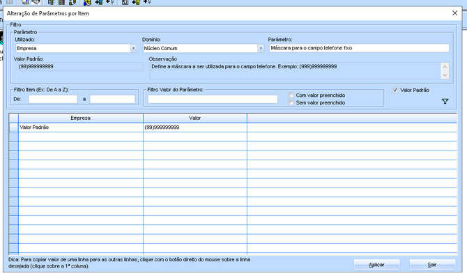Image resolution: width=467 pixels, height=278 pixels.
Task: Click the Valor Padrão read-only field
Action: pyautogui.click(x=80, y=67)
